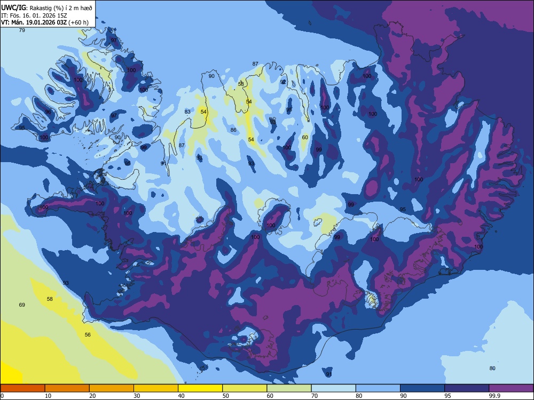
Task: Click the '99.9' legend label
Action: (x=494, y=396)
